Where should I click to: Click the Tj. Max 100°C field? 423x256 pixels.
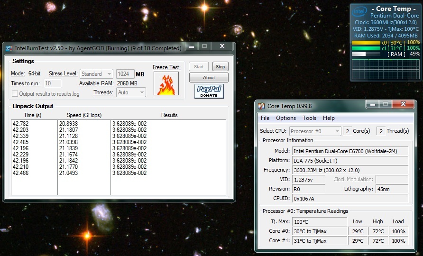tap(320, 222)
